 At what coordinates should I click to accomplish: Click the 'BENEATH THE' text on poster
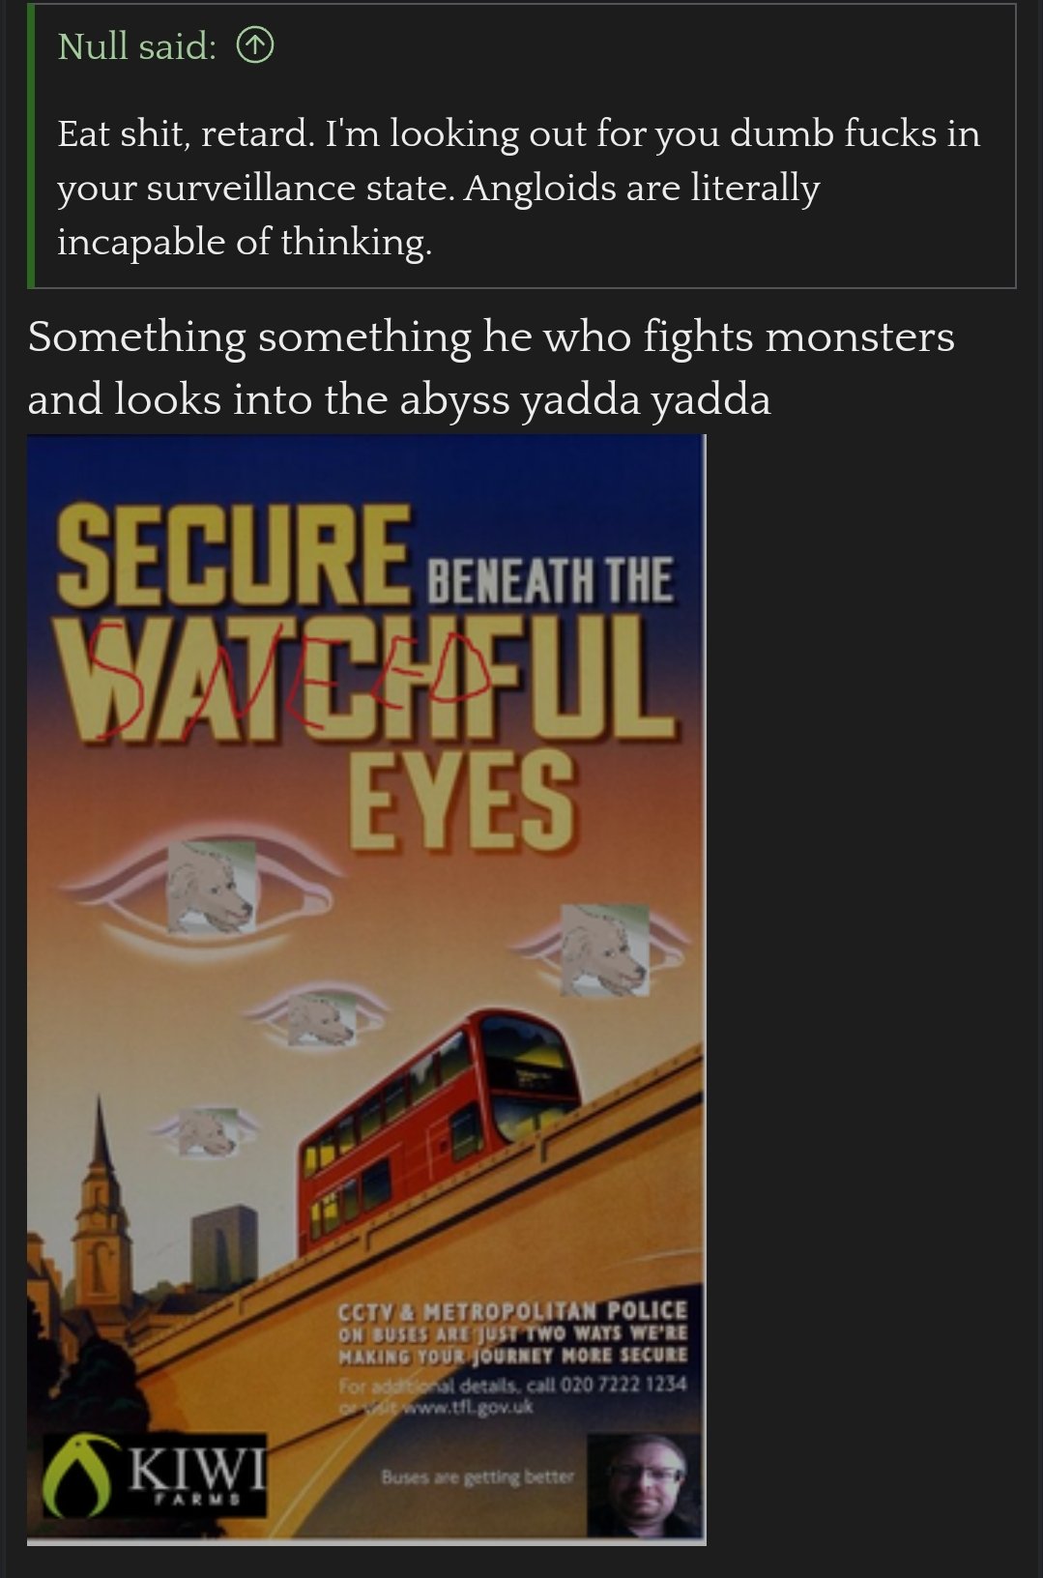[x=549, y=580]
